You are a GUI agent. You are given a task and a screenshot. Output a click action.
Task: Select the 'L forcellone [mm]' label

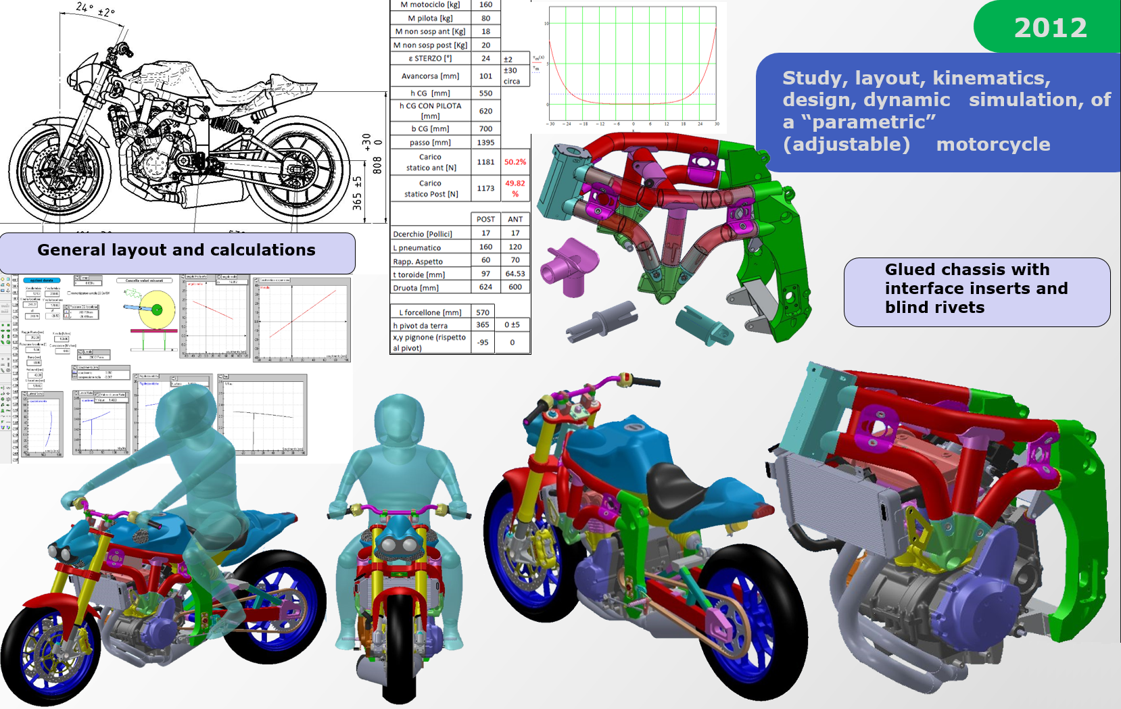tap(430, 312)
